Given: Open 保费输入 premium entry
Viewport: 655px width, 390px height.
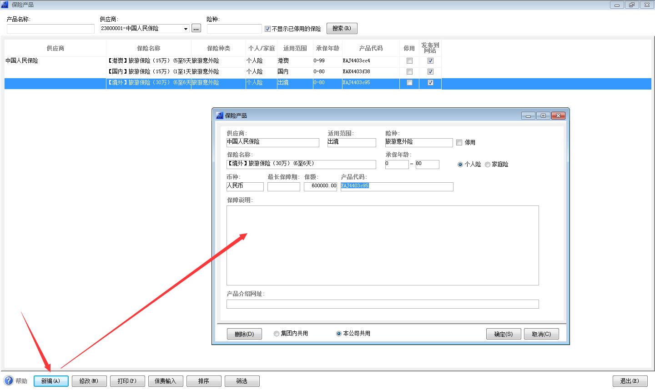Looking at the screenshot, I should click(x=165, y=381).
